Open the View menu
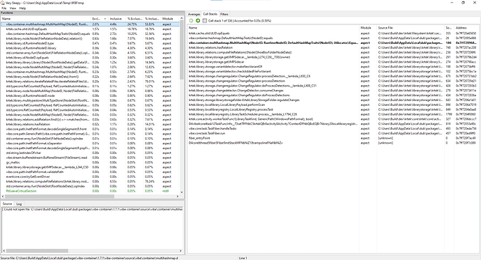Image resolution: width=481 pixels, height=260 pixels. click(x=13, y=8)
